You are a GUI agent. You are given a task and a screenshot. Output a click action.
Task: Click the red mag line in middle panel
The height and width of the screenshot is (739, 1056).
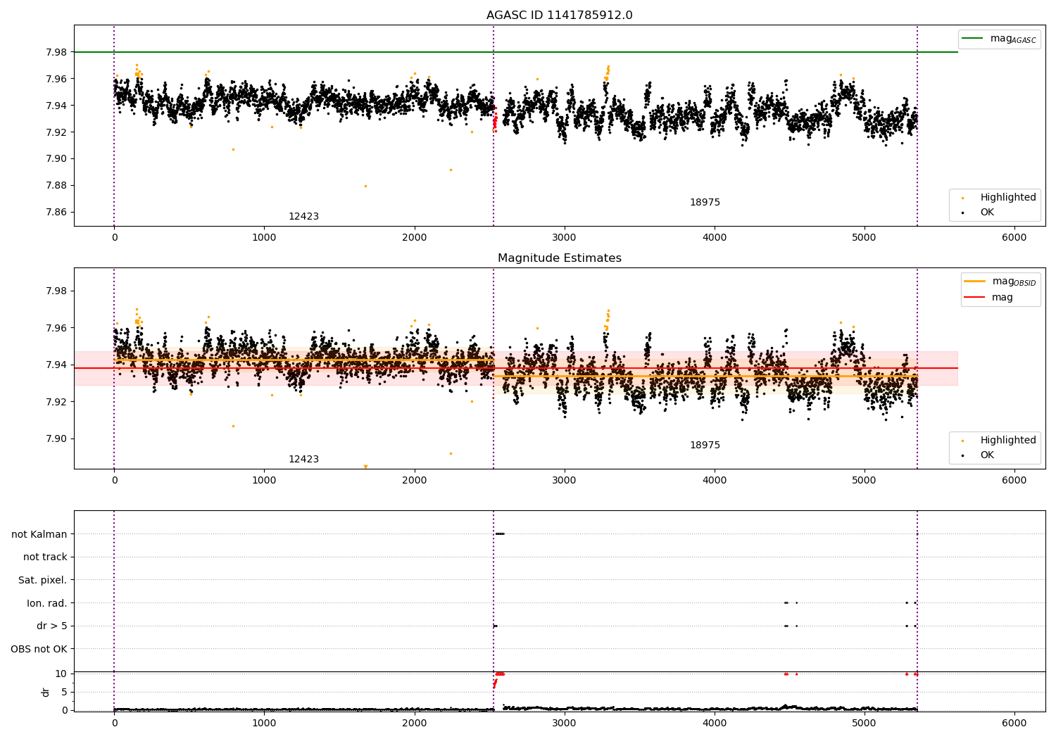tap(516, 368)
